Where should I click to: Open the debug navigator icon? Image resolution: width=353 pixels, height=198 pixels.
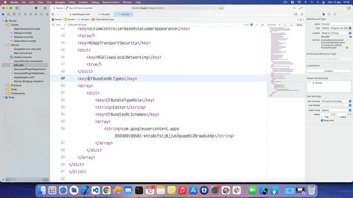click(x=36, y=14)
